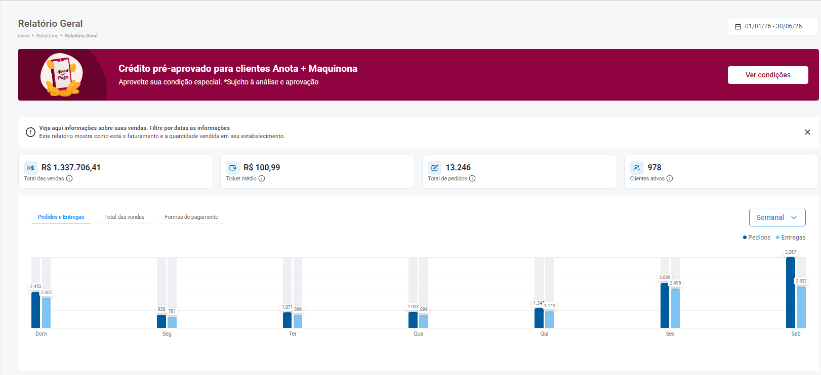The image size is (821, 375).
Task: Go to Relatórios breadcrumb link
Action: [x=47, y=36]
